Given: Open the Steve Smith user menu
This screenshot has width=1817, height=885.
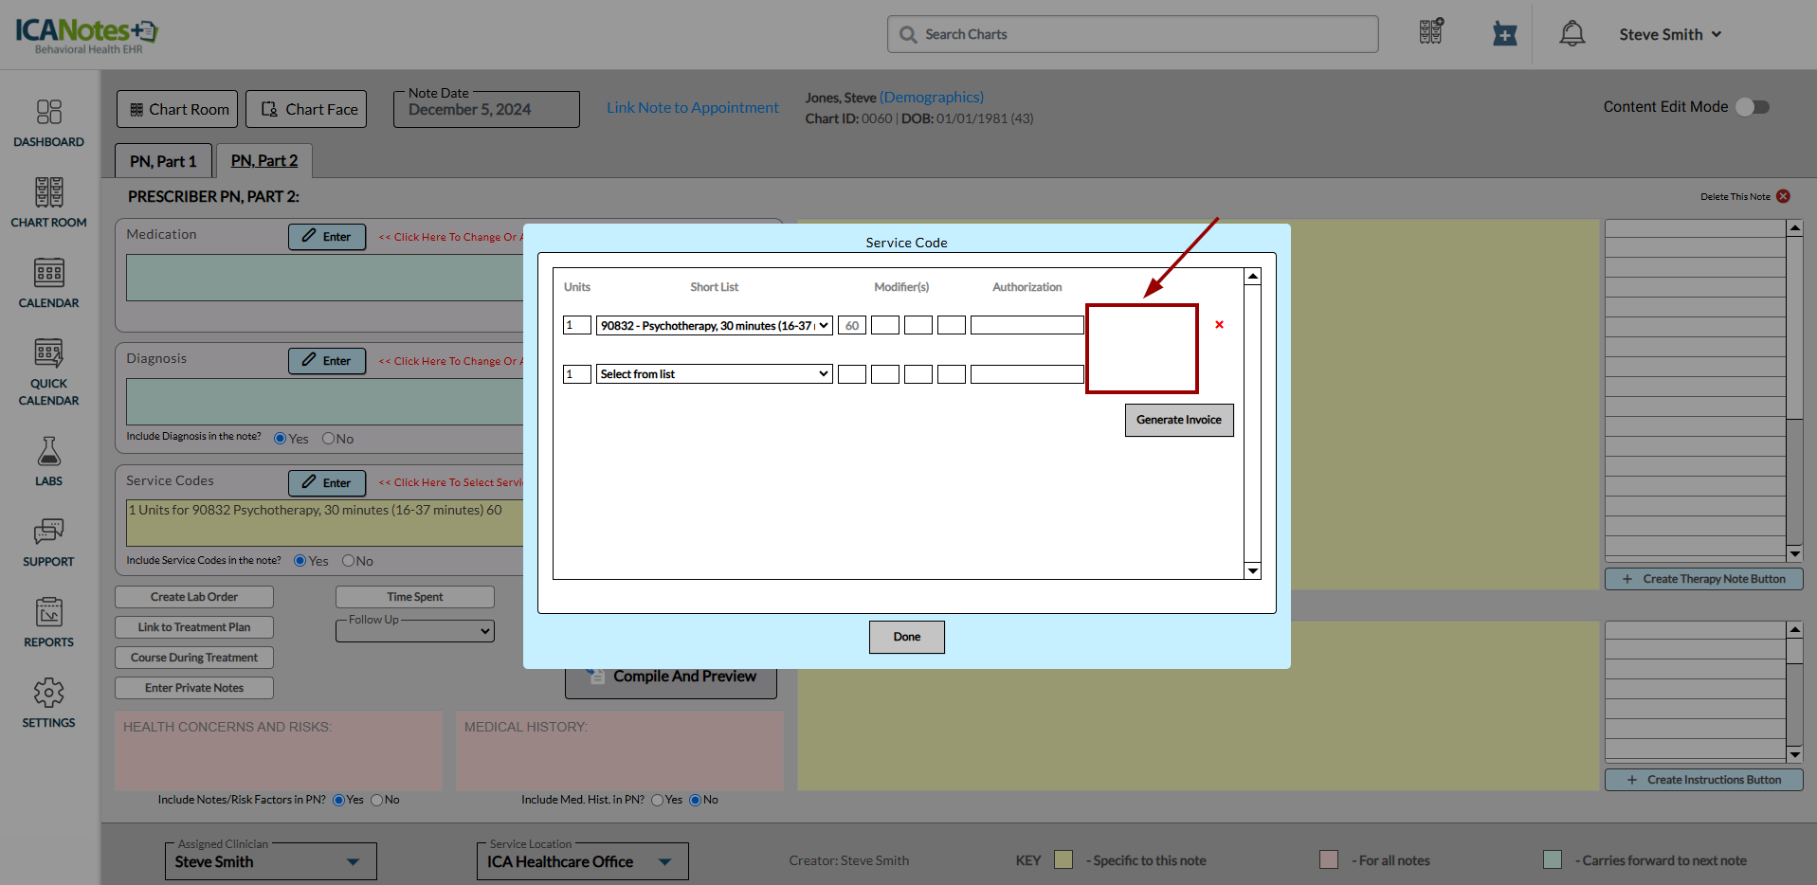Looking at the screenshot, I should pos(1669,34).
